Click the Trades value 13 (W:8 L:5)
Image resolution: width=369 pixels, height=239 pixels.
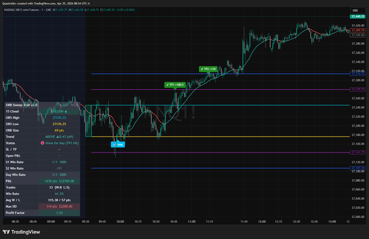[x=59, y=188]
